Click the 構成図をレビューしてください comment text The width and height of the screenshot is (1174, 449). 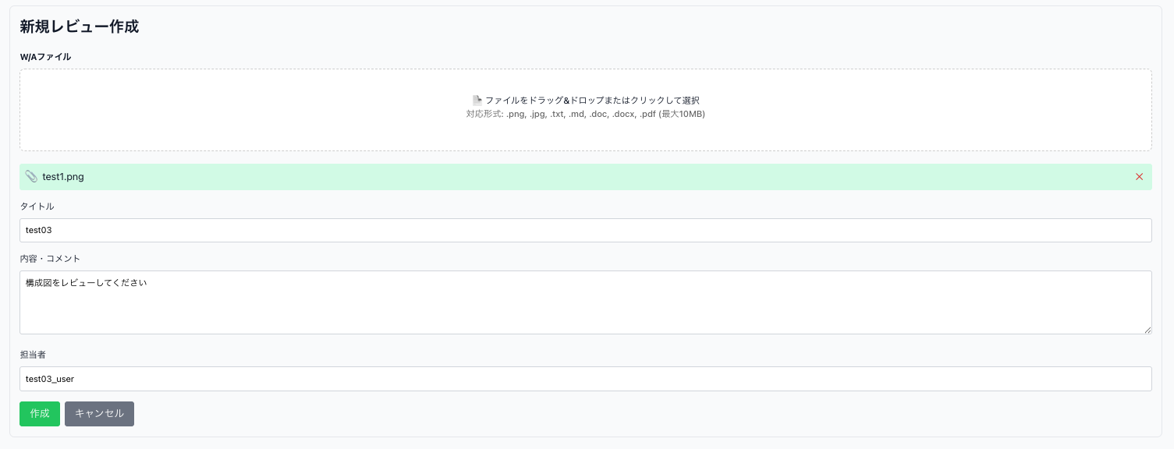click(86, 283)
